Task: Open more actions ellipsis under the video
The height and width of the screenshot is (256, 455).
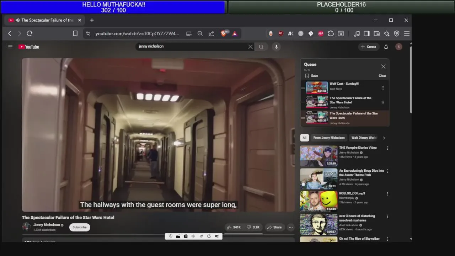Action: point(291,227)
